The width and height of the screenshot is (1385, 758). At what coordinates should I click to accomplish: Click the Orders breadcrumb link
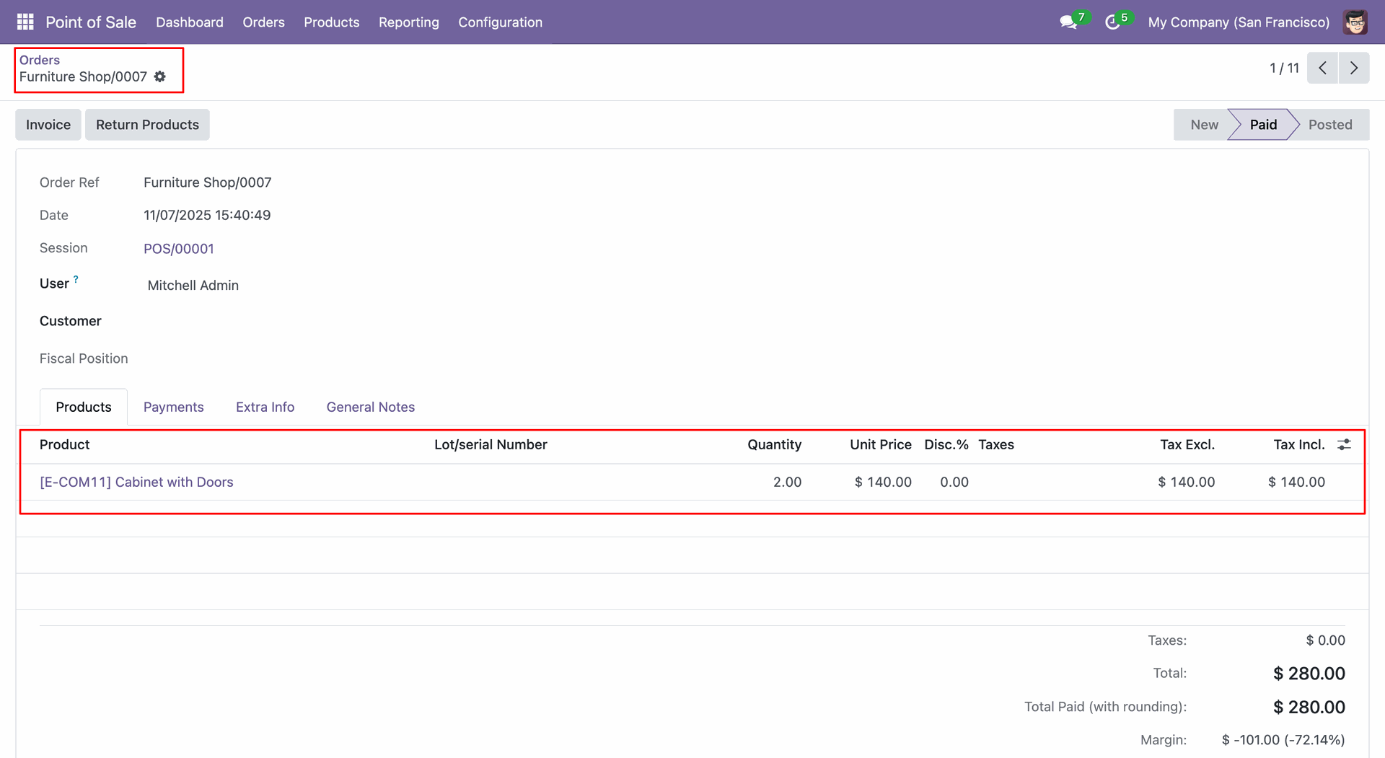pyautogui.click(x=40, y=60)
